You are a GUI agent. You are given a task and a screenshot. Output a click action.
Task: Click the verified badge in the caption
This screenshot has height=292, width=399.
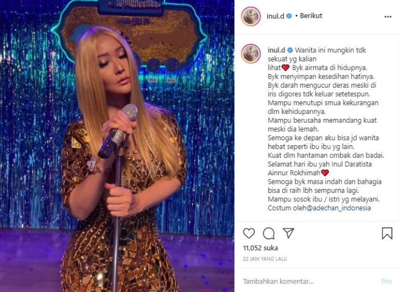pyautogui.click(x=290, y=50)
